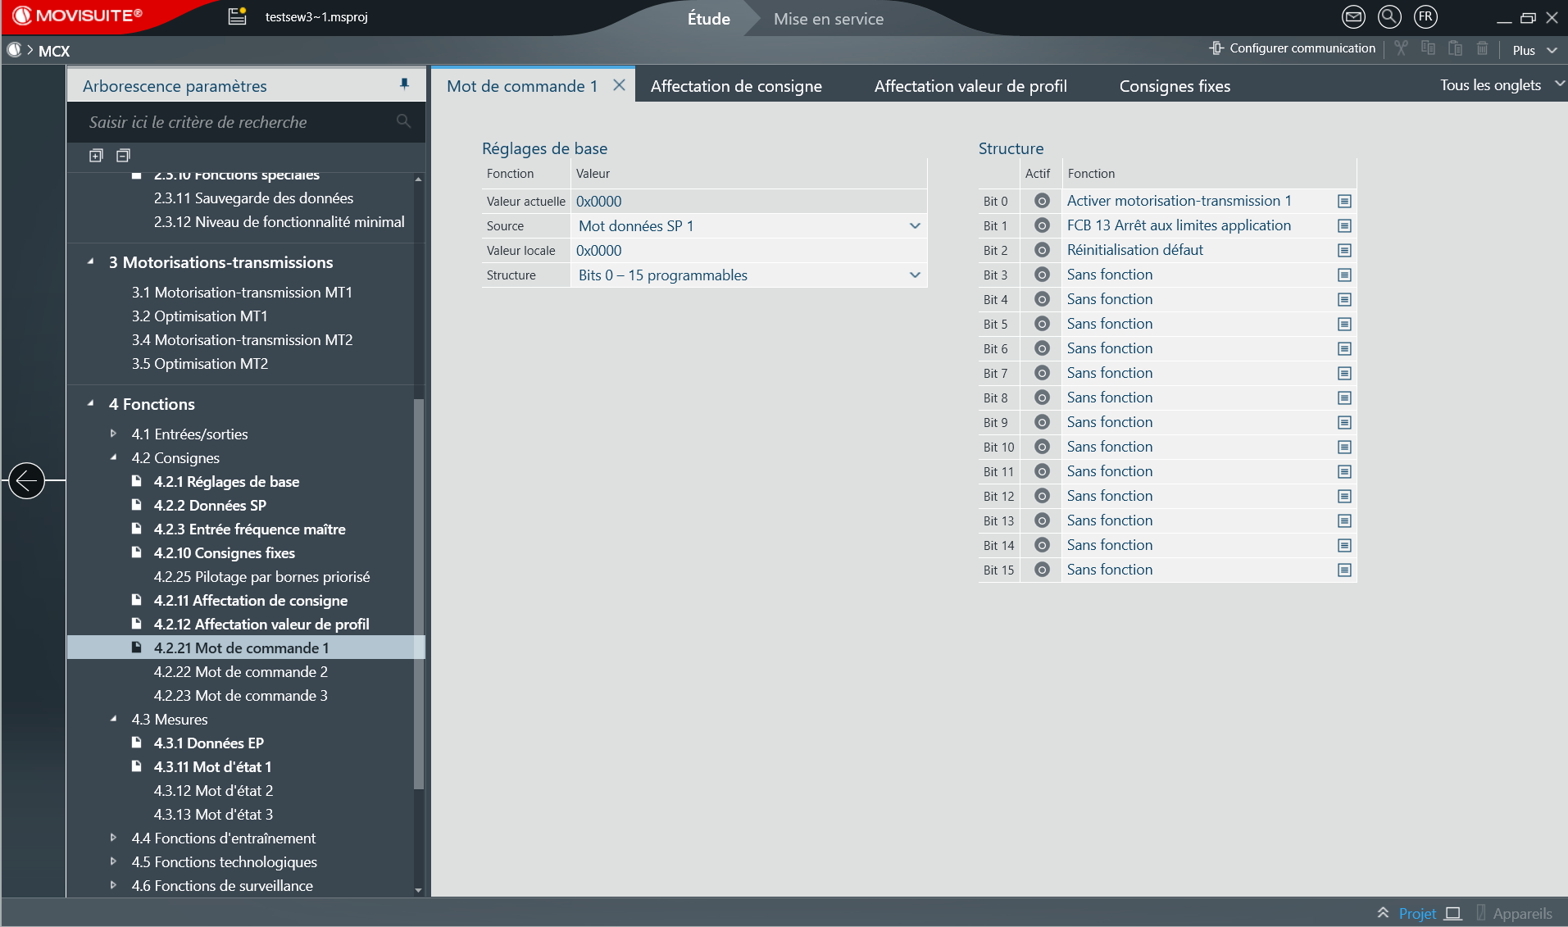Toggle the Bit 1 active indicator
This screenshot has width=1568, height=927.
click(x=1042, y=225)
